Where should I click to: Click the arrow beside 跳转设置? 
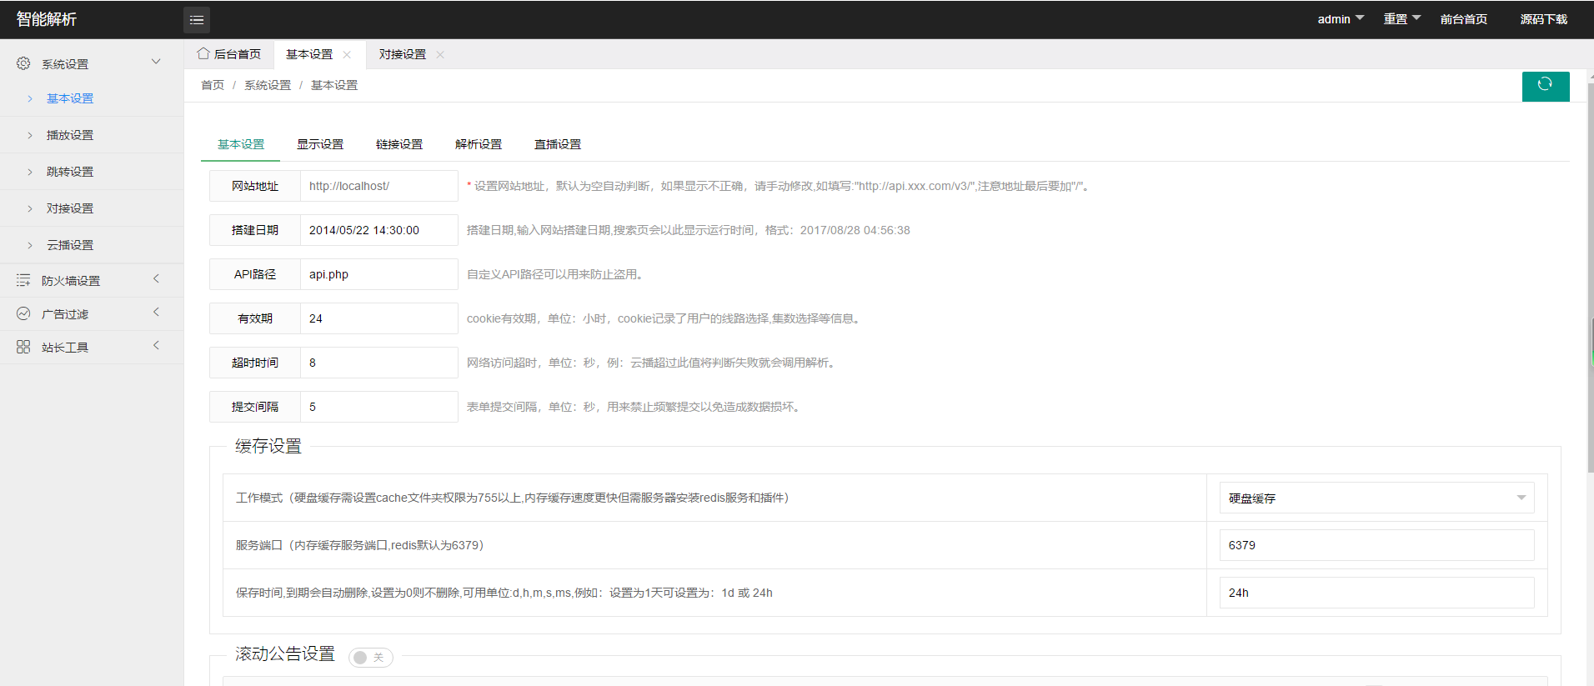pyautogui.click(x=30, y=172)
